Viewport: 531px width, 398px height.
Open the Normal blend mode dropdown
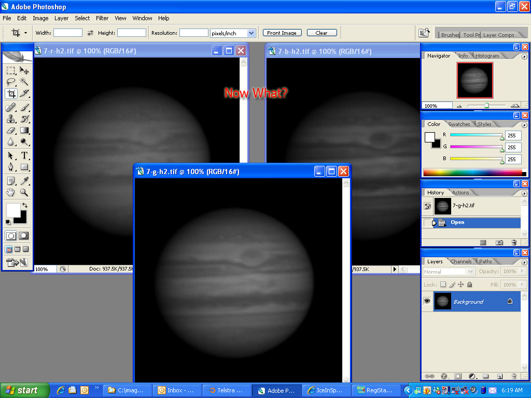point(470,272)
